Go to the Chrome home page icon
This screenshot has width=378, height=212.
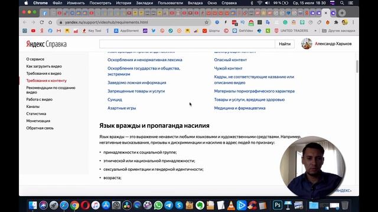point(50,22)
